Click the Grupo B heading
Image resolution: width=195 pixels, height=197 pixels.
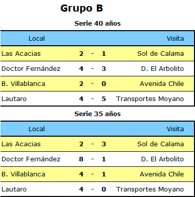[x=81, y=9]
